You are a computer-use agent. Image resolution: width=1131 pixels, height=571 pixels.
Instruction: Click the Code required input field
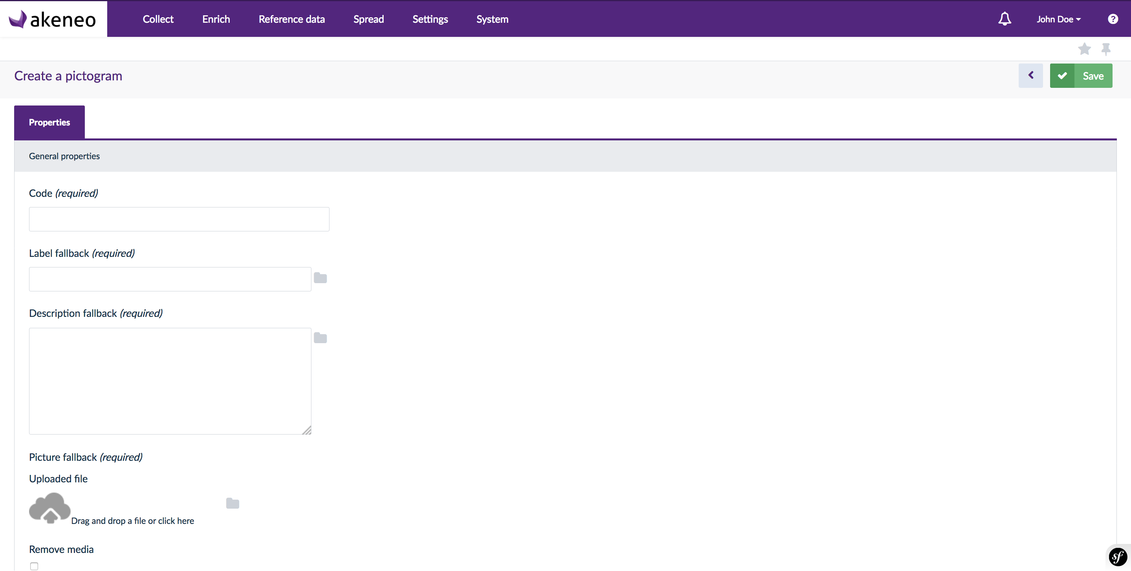point(179,218)
